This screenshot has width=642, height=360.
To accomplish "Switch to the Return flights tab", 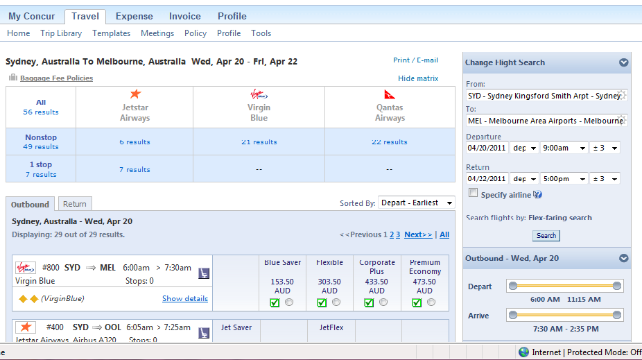I will click(x=74, y=204).
